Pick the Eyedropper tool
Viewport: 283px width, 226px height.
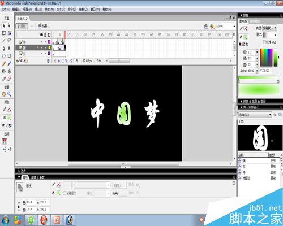[x=4, y=79]
